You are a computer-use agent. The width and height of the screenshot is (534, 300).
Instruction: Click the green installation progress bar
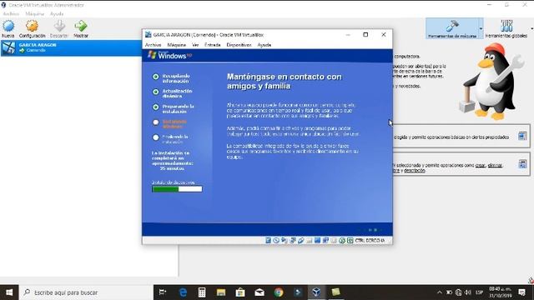click(x=177, y=189)
